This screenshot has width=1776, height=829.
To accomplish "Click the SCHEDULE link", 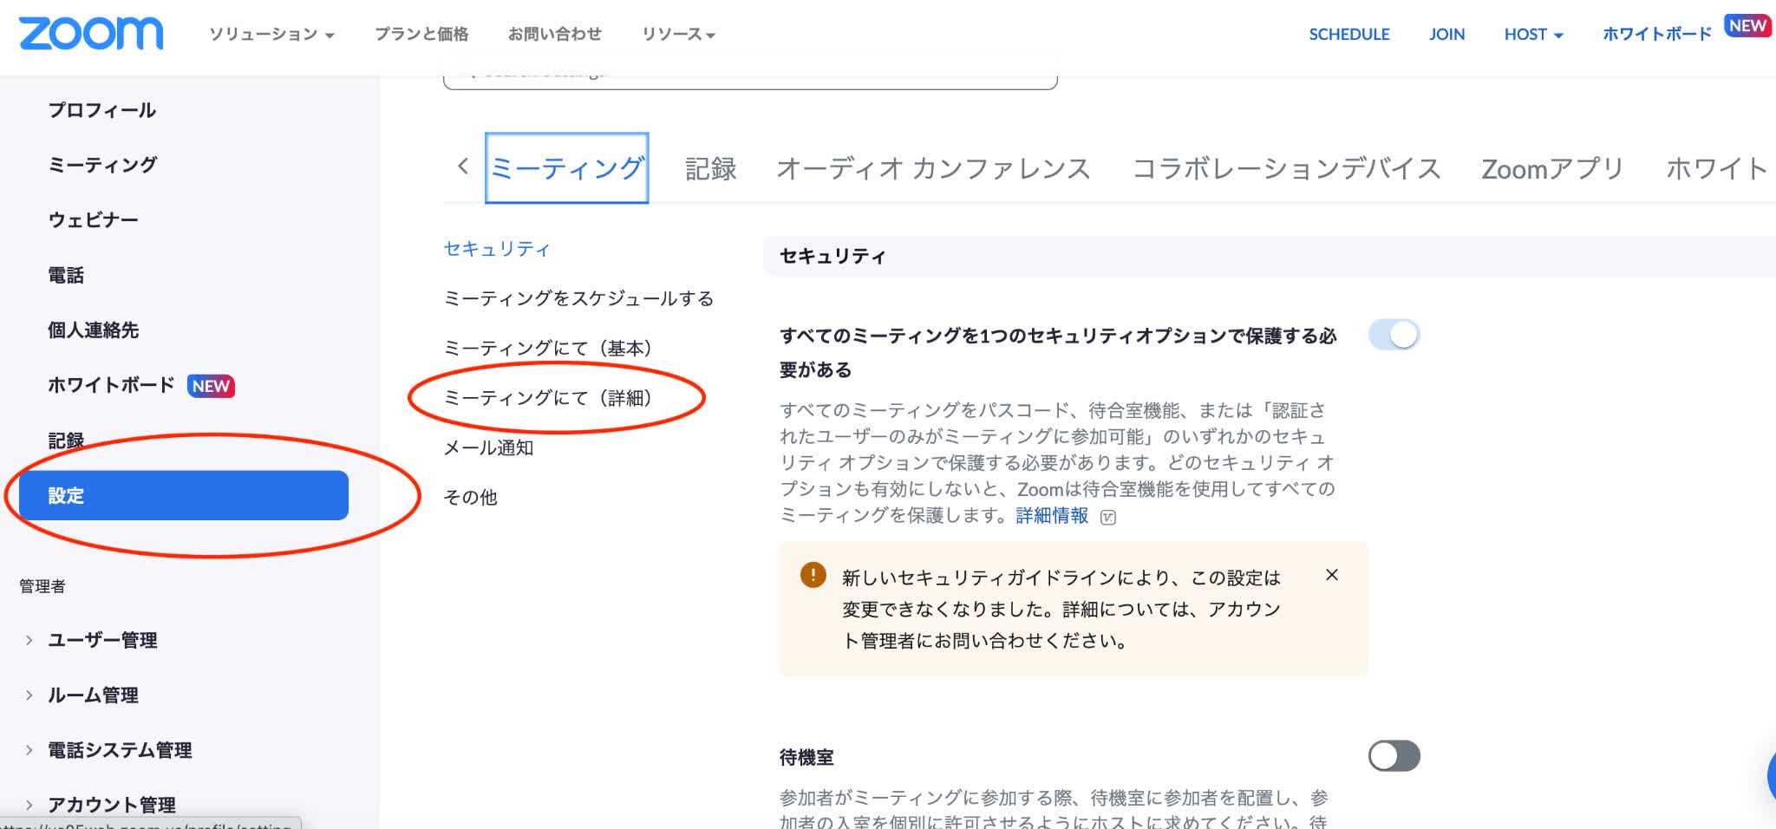I will coord(1349,35).
